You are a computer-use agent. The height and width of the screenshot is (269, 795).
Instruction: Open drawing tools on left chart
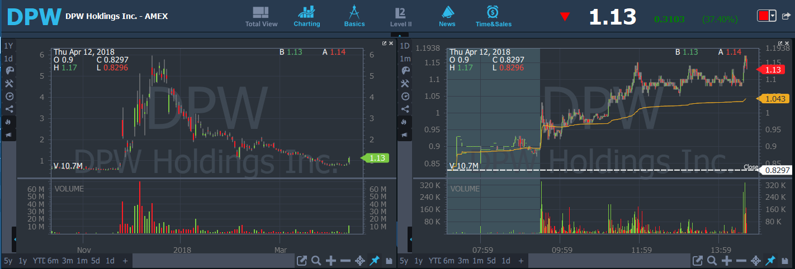coord(9,83)
